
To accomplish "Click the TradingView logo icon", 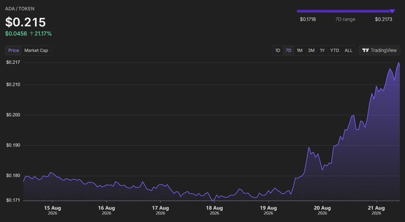I will (366, 51).
